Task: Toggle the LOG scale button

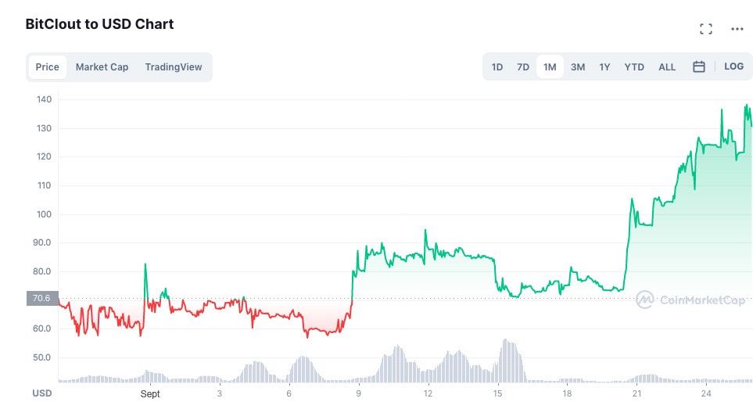Action: (733, 66)
